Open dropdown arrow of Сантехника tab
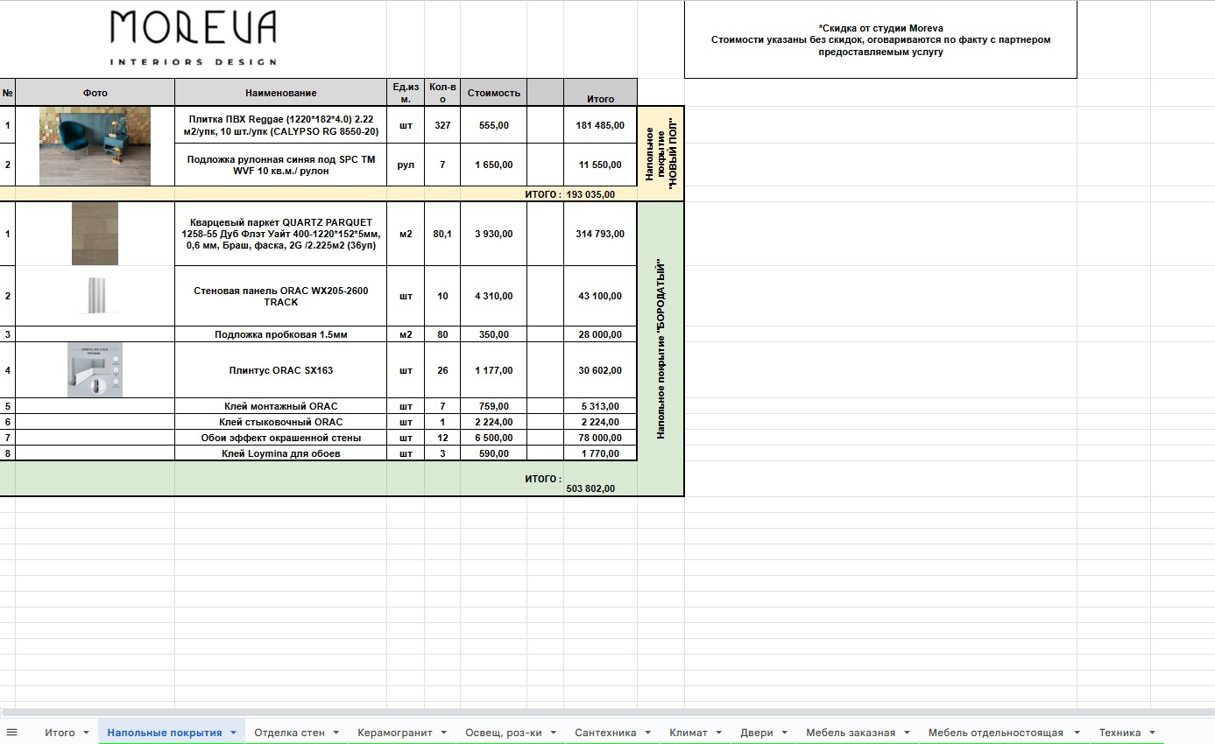The width and height of the screenshot is (1215, 744). click(x=647, y=733)
